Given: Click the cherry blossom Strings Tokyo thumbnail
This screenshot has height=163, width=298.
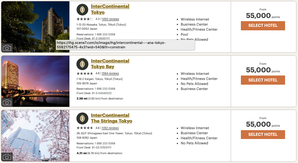Looking at the screenshot, I should point(35,134).
